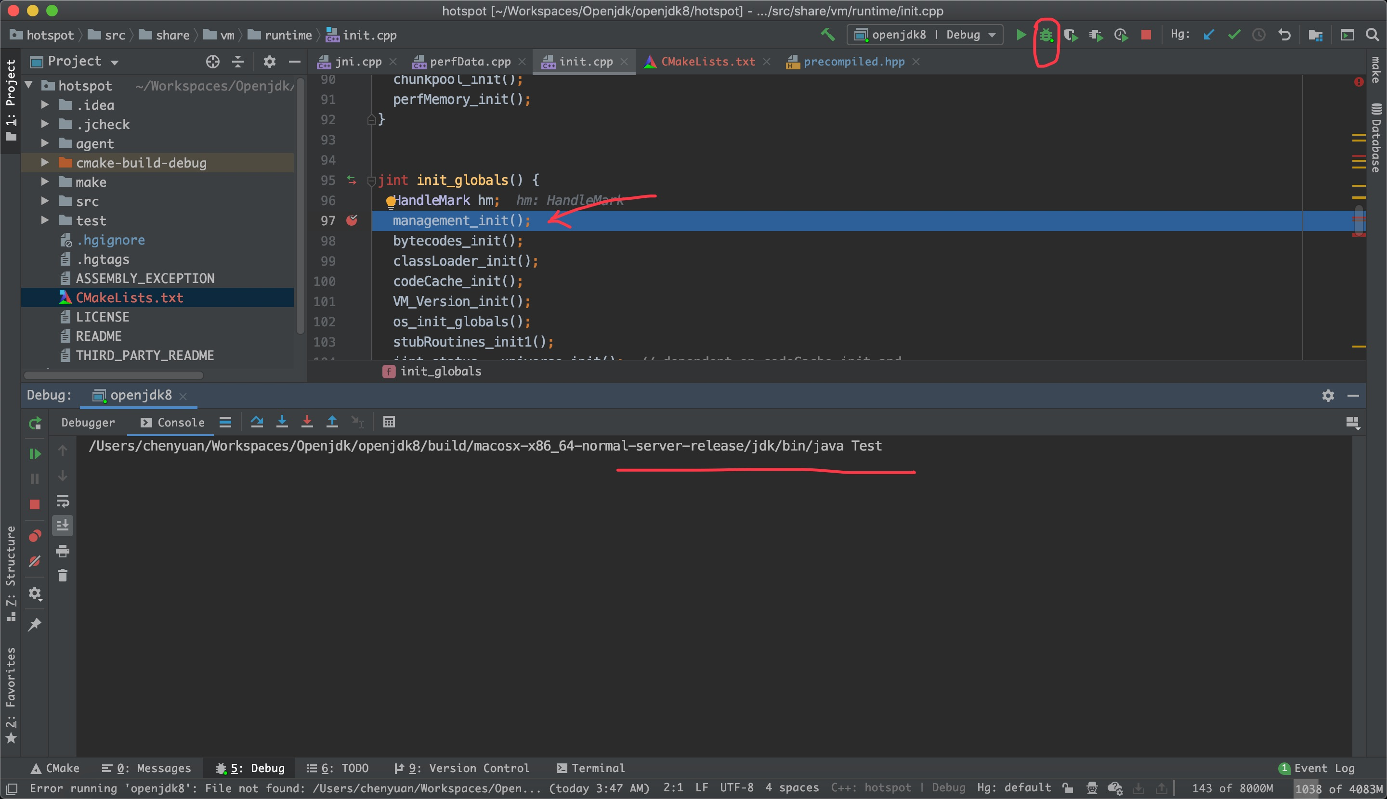Open 9: Version Control tool window
The height and width of the screenshot is (799, 1387).
(x=462, y=768)
